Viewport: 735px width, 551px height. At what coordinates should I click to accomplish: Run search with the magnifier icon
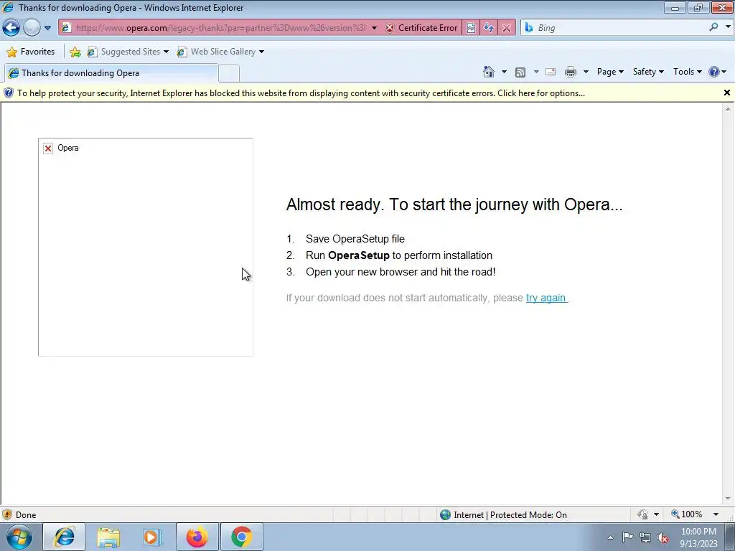pos(713,27)
